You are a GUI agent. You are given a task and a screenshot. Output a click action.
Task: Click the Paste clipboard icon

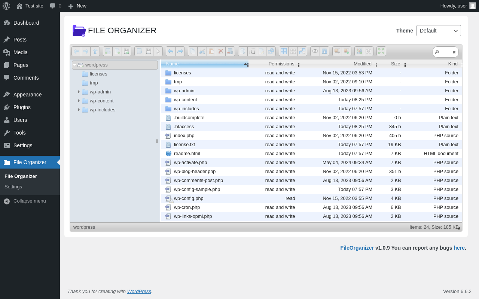[x=211, y=51]
